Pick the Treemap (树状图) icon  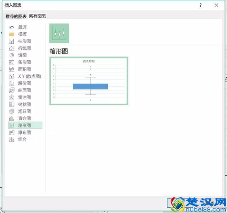(12, 104)
